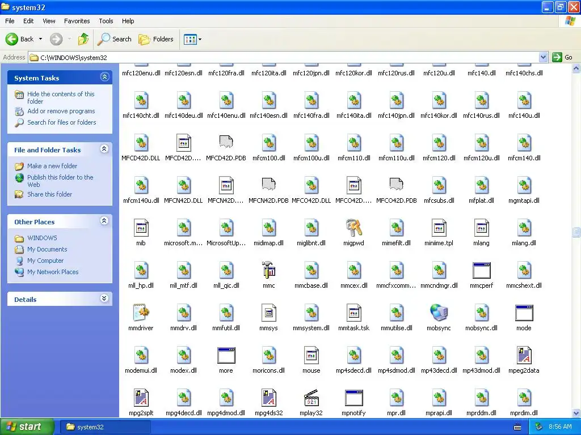The width and height of the screenshot is (581, 435).
Task: Select the mobsync globe application icon
Action: (439, 313)
